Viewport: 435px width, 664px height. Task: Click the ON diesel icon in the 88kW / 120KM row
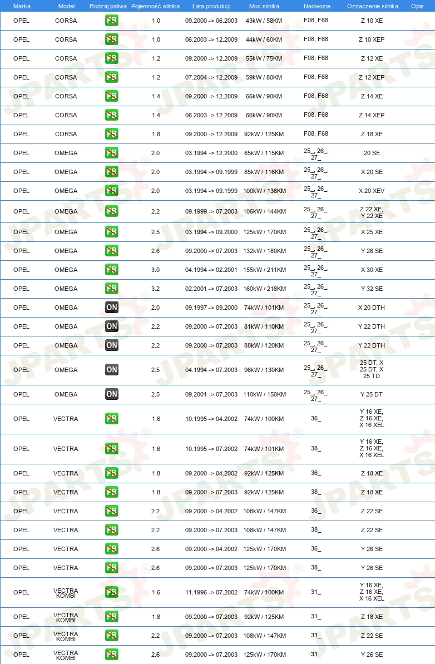coord(111,345)
